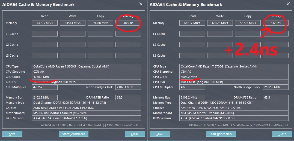Click the 47.75x CPU multiplier field
This screenshot has height=141, width=294.
pyautogui.click(x=45, y=87)
